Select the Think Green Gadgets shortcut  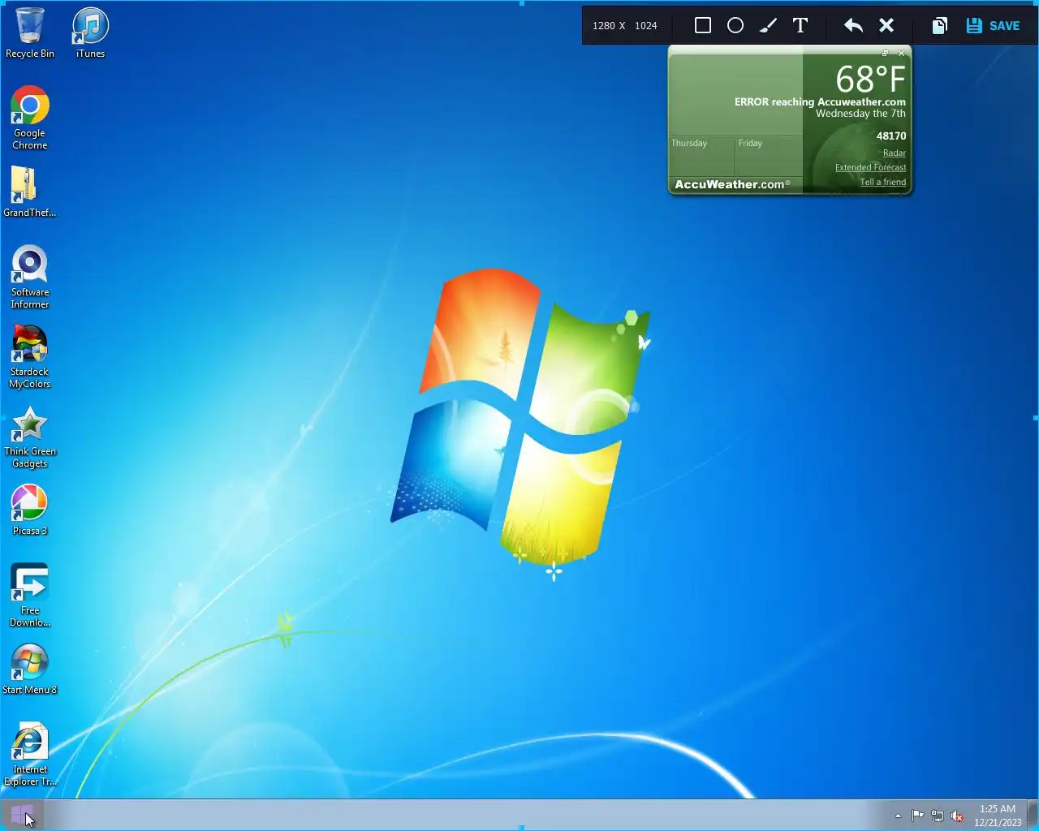30,437
